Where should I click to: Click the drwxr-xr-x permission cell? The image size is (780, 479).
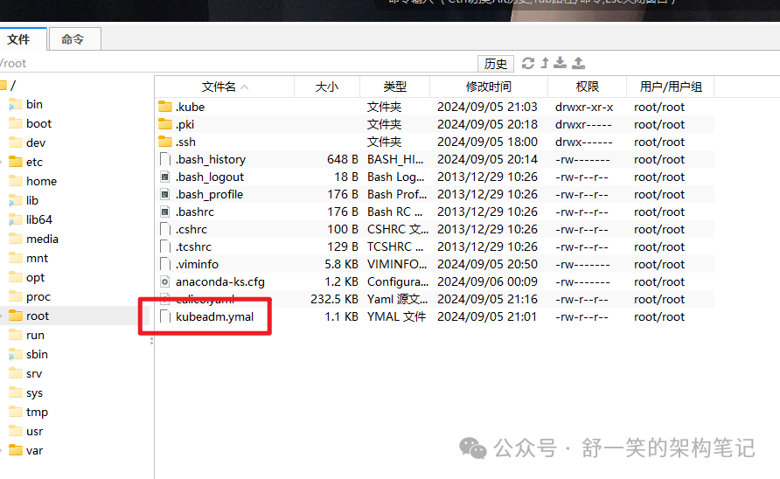point(584,107)
